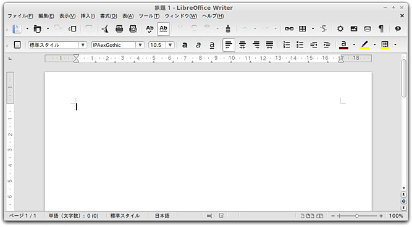Screen dimensions: 412x227
Task: Close document using menu bar X
Action: (401, 16)
